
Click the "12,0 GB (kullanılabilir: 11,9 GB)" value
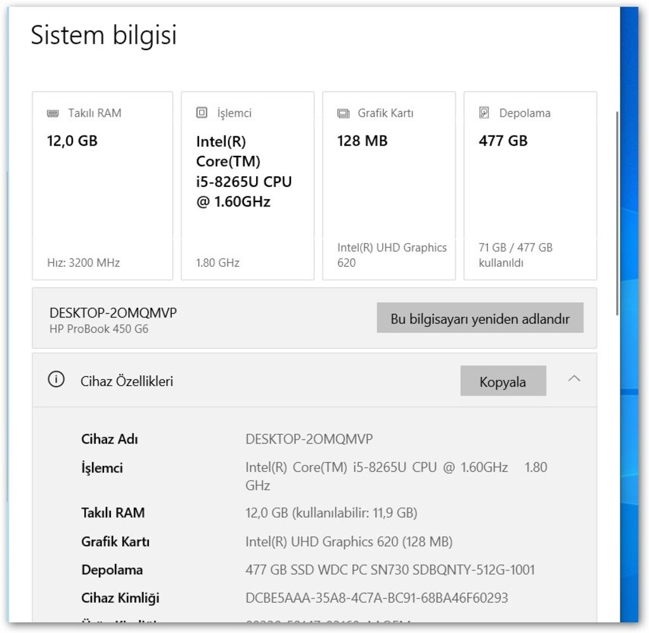pos(331,513)
